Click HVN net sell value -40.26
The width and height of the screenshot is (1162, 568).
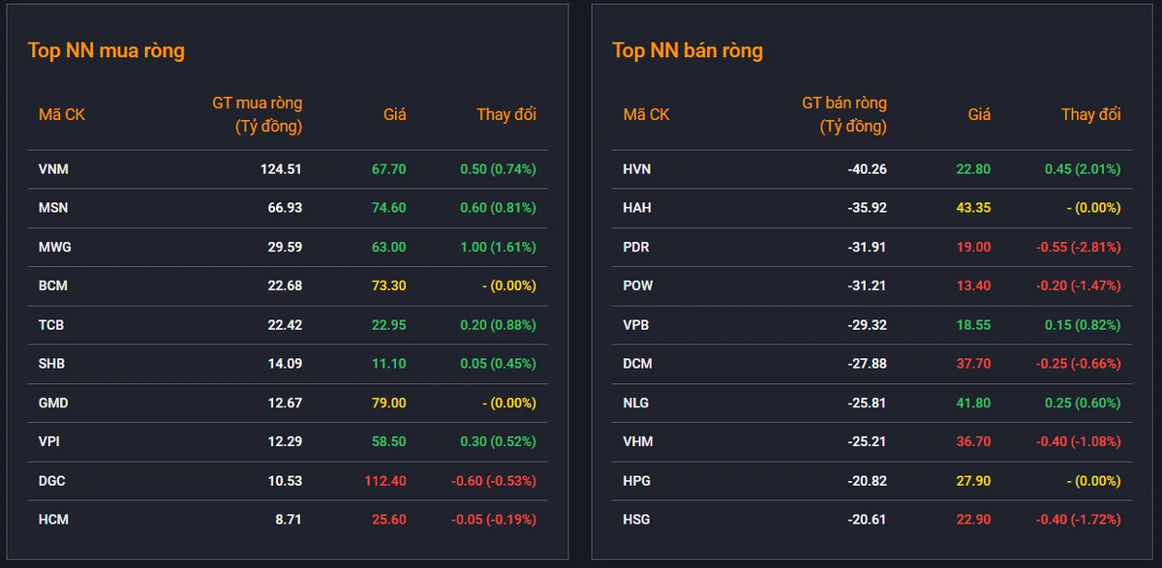pyautogui.click(x=868, y=169)
